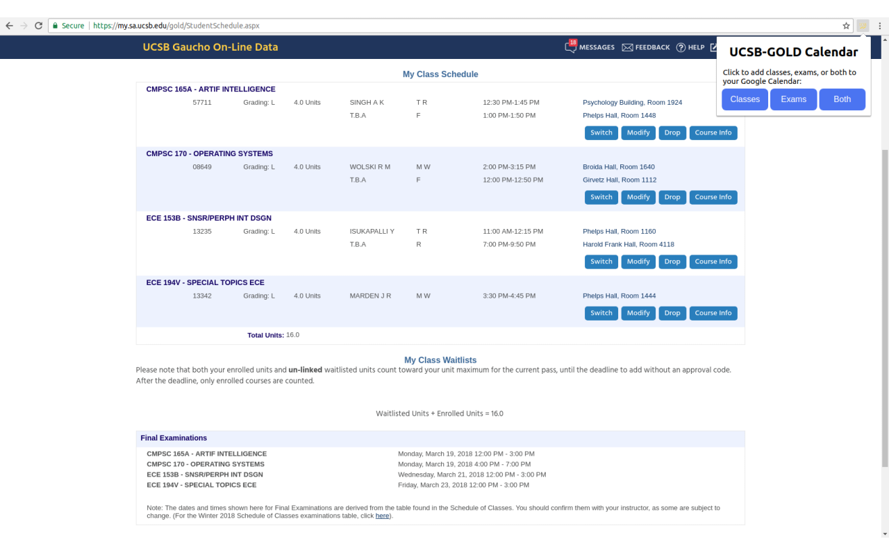Screen dimensions: 889x555
Task: Click enrollment code 08649
Action: [202, 167]
